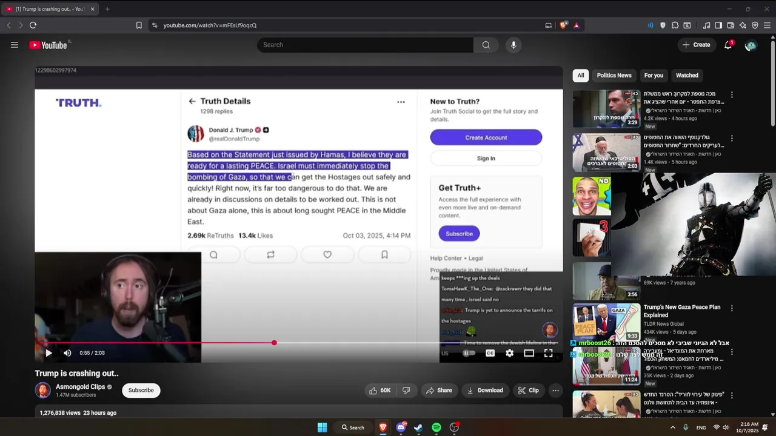The width and height of the screenshot is (776, 436).
Task: Bookmark this page with the bookmark icon
Action: point(139,25)
